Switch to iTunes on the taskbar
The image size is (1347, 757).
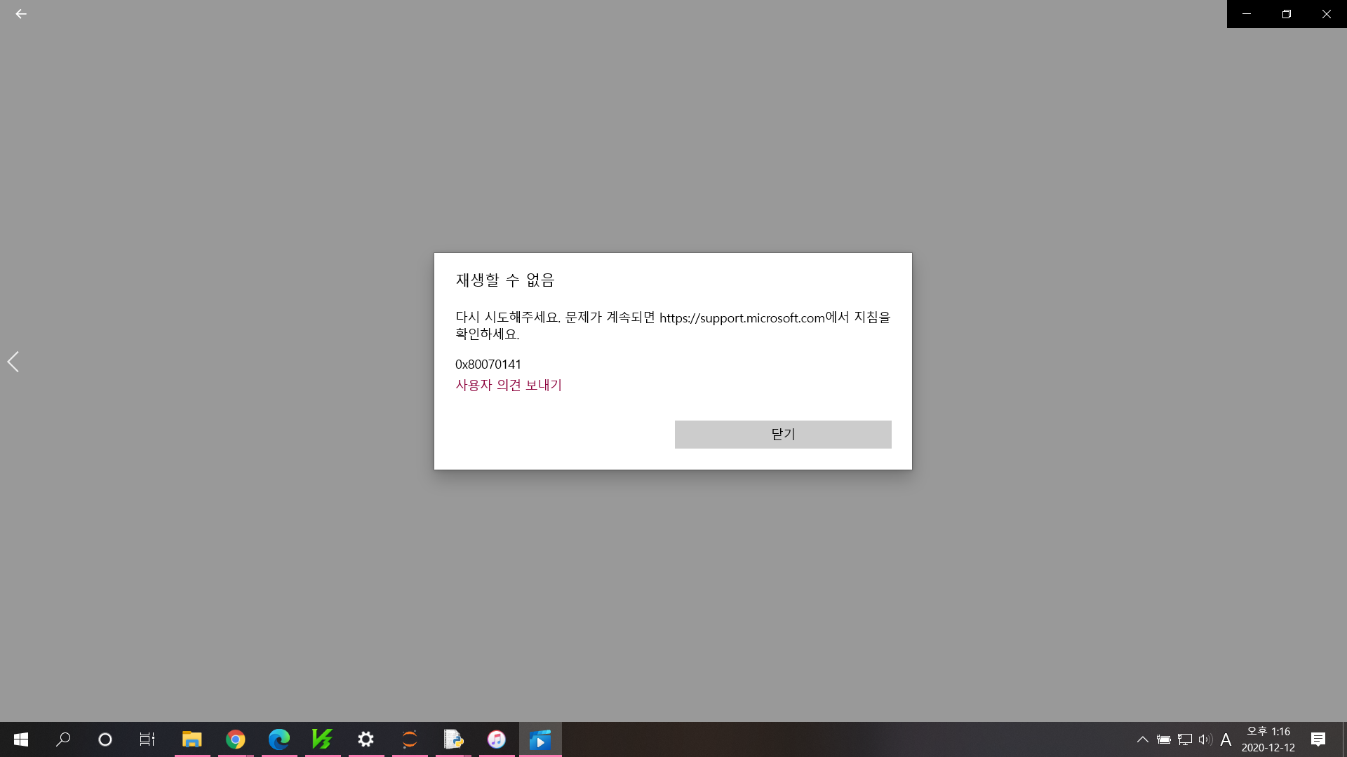[497, 739]
